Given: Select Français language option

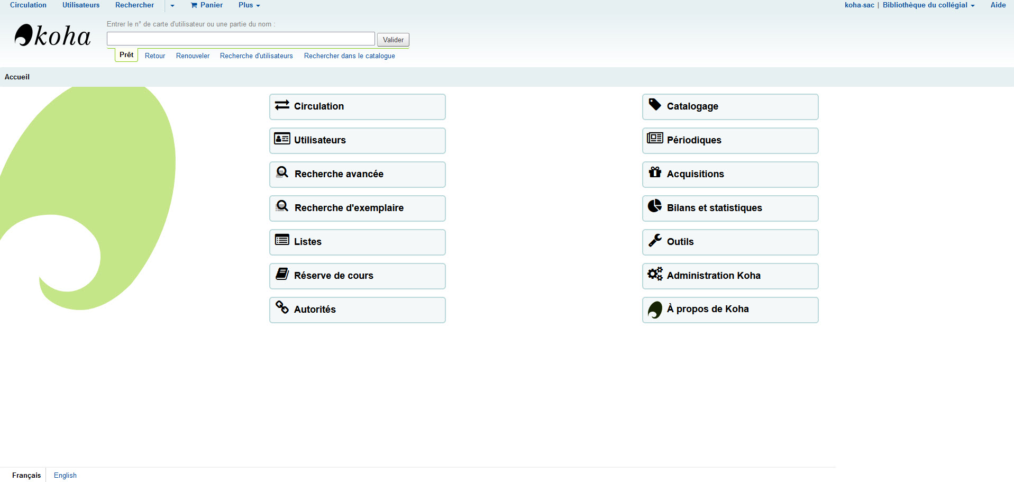Looking at the screenshot, I should click(x=26, y=475).
